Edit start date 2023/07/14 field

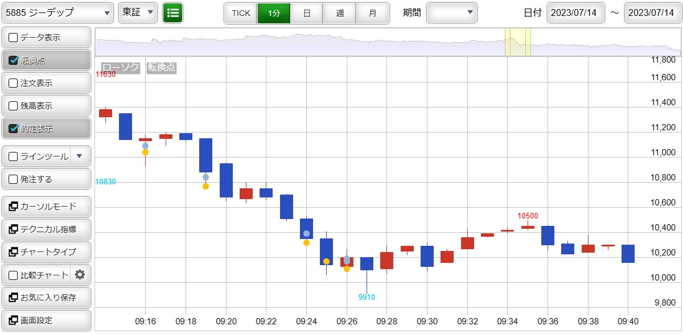575,13
